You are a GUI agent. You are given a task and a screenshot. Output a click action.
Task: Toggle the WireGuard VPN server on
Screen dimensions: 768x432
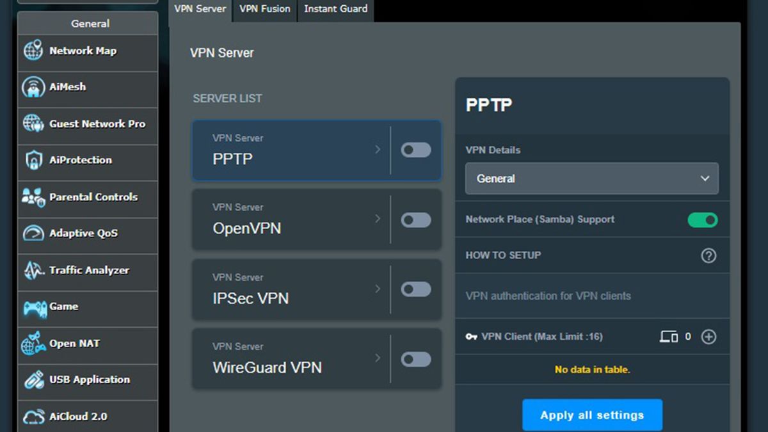pos(416,359)
